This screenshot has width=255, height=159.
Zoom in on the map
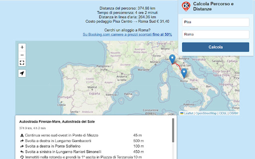(x=22, y=47)
